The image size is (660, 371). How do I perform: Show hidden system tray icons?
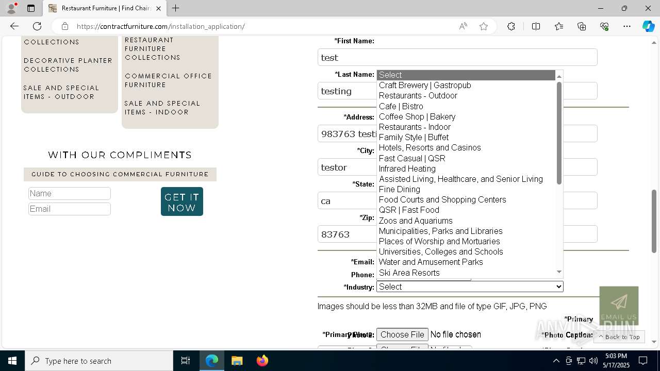pos(556,361)
